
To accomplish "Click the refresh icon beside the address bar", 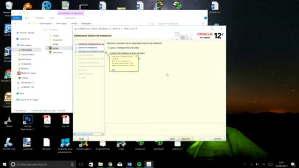I will (152, 24).
